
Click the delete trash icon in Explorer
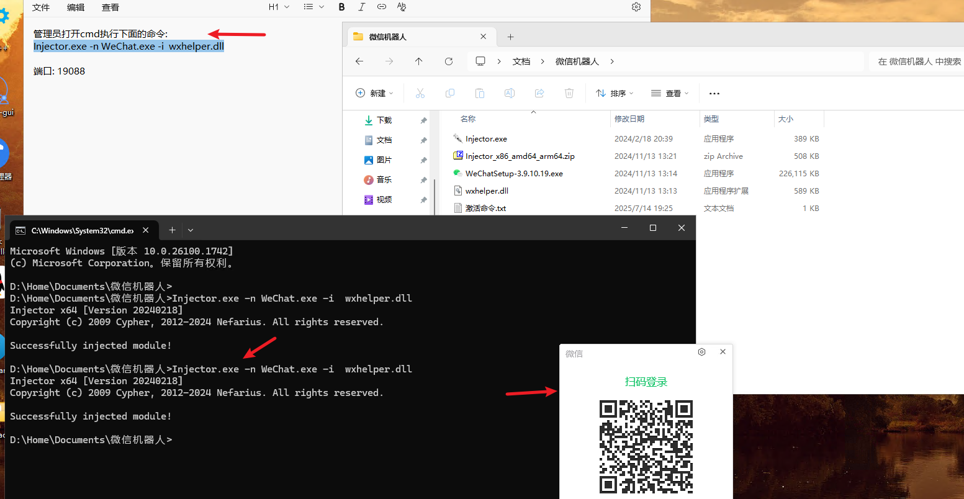pyautogui.click(x=569, y=93)
